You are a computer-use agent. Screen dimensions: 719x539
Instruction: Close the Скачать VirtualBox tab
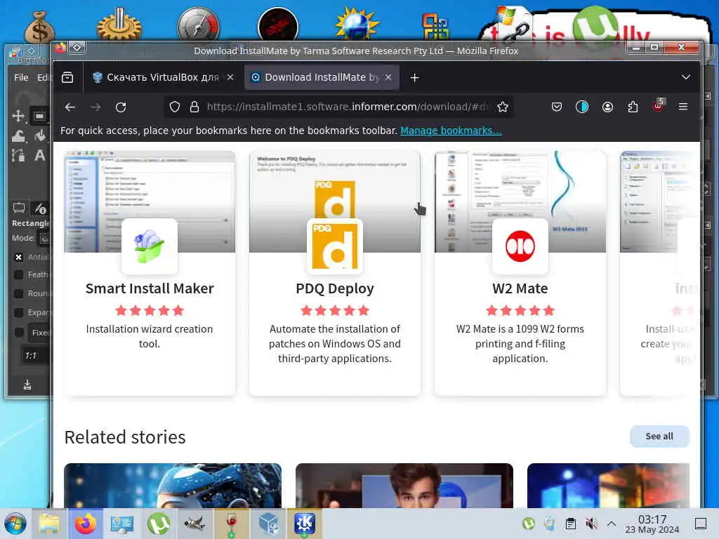pos(230,77)
